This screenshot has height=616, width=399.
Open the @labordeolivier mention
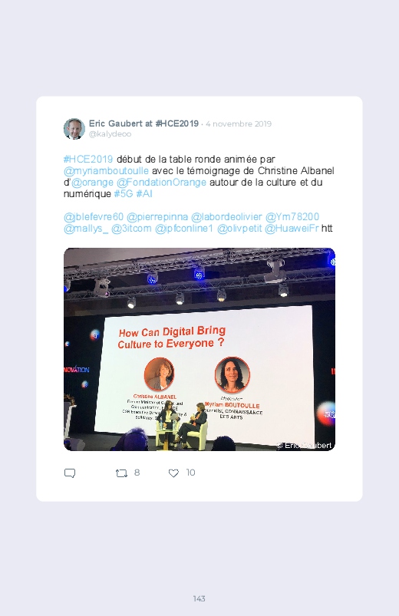coord(226,217)
